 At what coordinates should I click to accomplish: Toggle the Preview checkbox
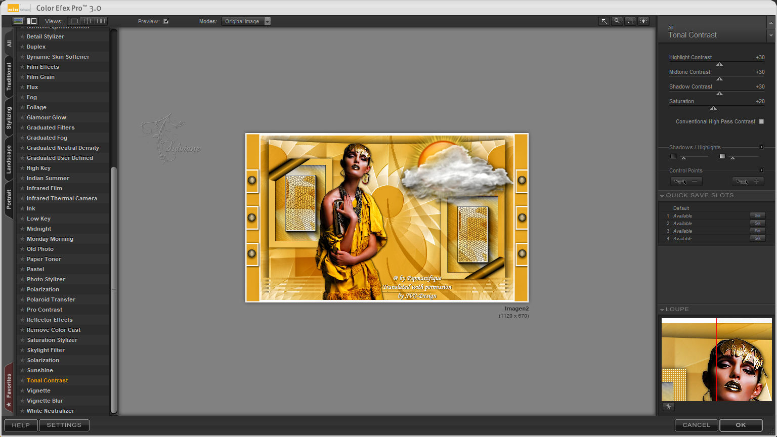166,21
